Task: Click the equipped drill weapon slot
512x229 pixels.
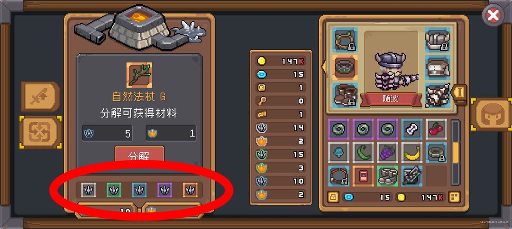Action: (x=438, y=95)
